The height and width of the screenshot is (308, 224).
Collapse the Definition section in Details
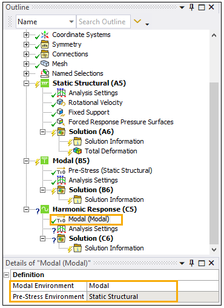coord(7,275)
